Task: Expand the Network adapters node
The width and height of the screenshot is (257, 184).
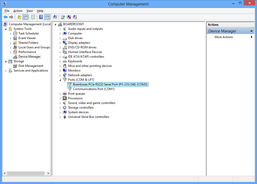Action: coord(60,75)
